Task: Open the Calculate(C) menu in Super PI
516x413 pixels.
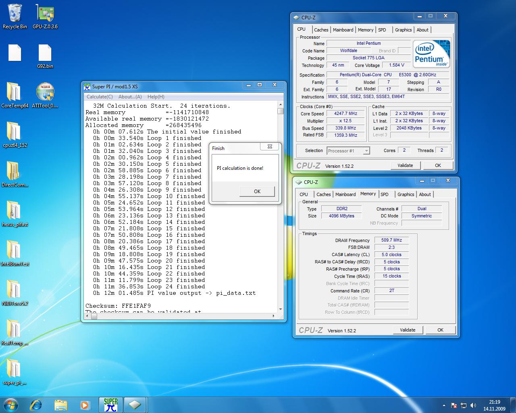Action: 100,97
